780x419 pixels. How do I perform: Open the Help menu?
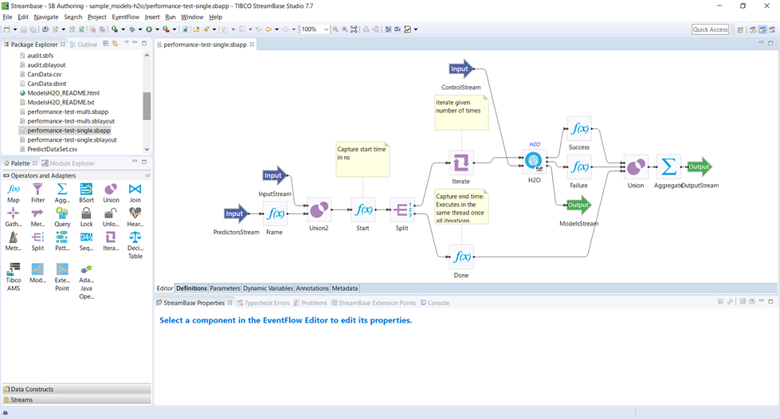[x=215, y=17]
